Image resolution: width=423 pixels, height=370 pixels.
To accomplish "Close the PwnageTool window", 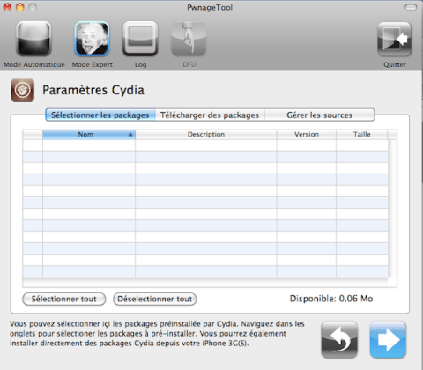I will pyautogui.click(x=7, y=7).
